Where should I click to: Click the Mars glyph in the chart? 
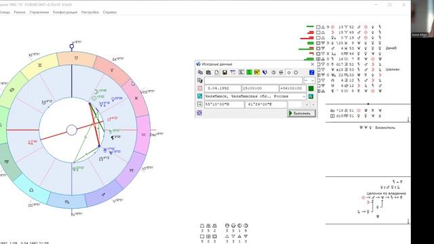pyautogui.click(x=109, y=119)
